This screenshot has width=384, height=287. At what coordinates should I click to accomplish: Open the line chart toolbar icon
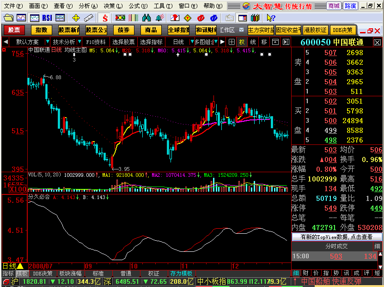pos(21,18)
